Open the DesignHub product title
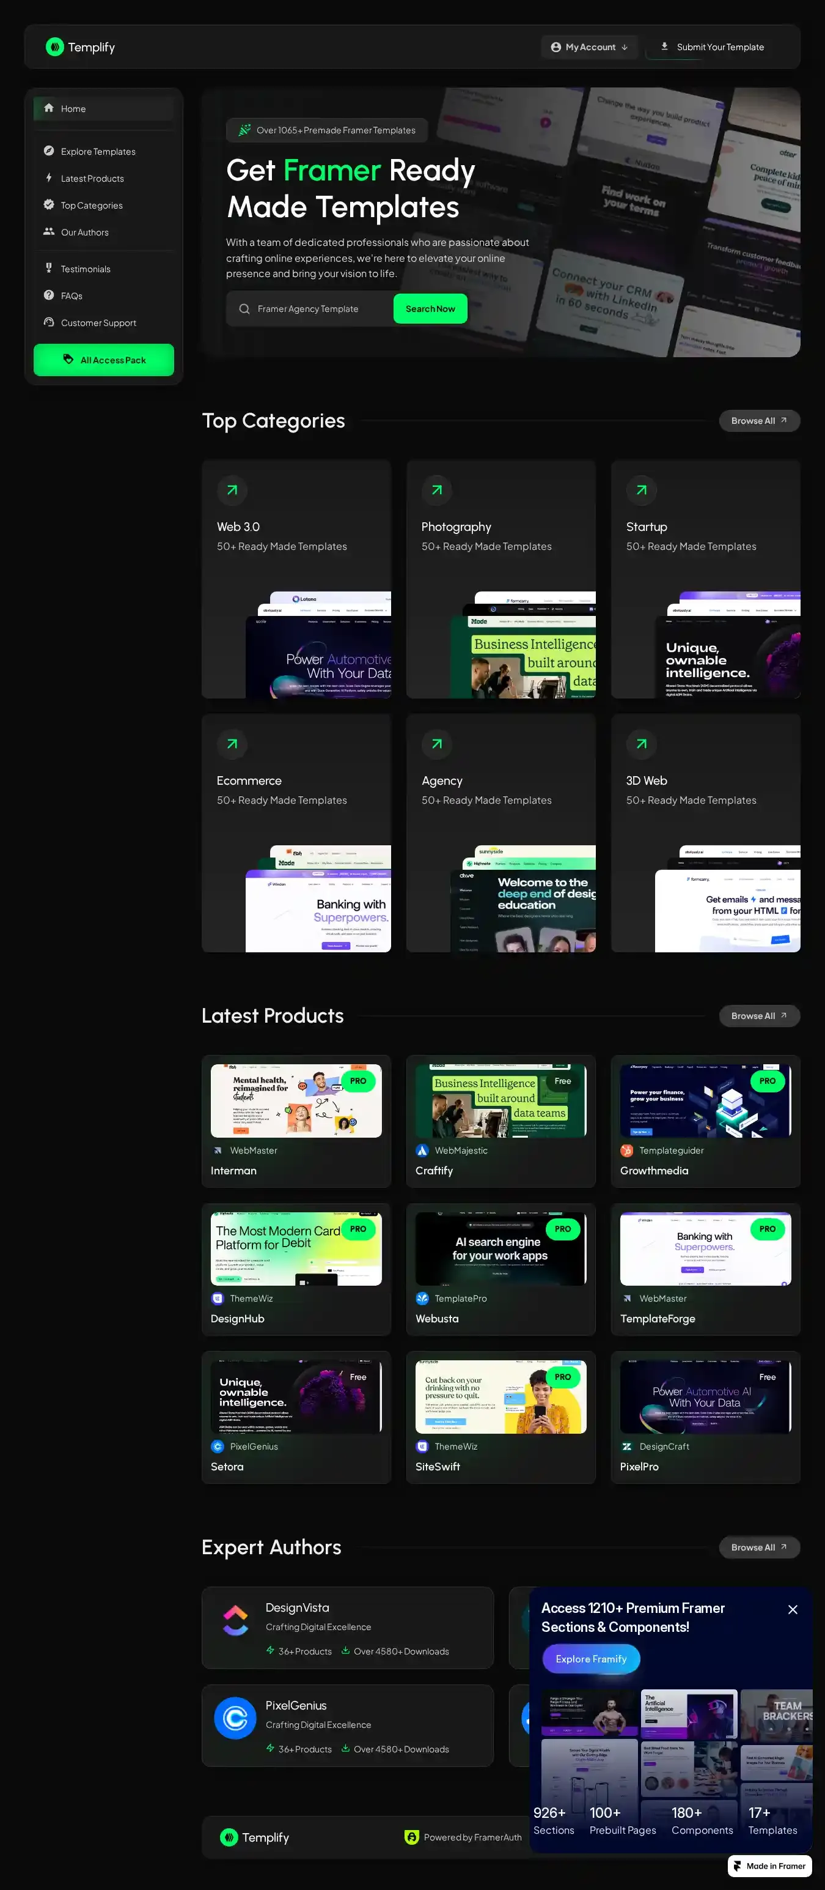 (x=238, y=1319)
